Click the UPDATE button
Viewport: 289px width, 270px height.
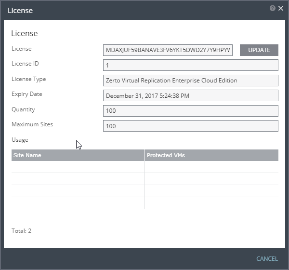(x=259, y=50)
